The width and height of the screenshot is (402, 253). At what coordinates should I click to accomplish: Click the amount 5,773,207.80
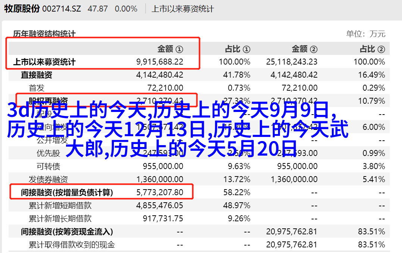tap(160, 193)
